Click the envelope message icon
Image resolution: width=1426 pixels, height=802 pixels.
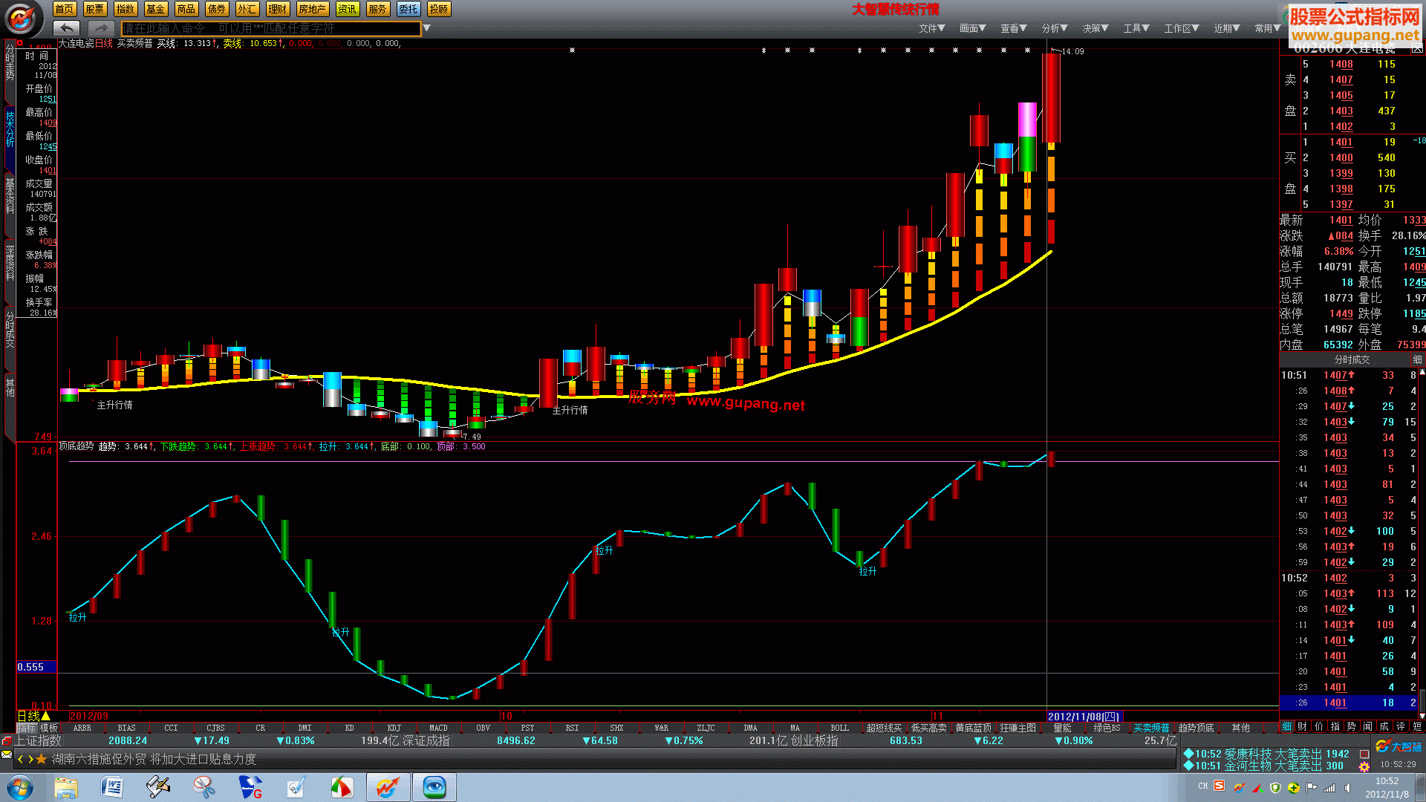[x=7, y=754]
